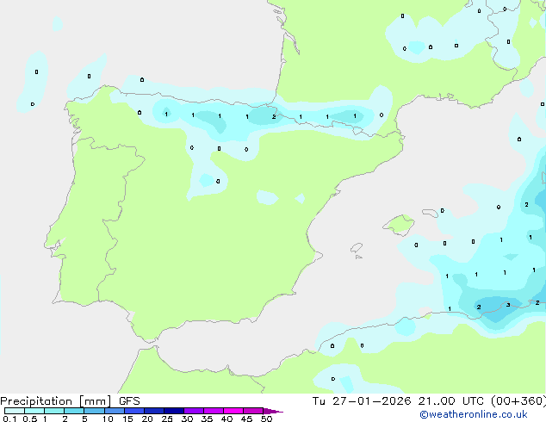Pick the 40–45 mm magenta legend swatch

[x=233, y=411]
